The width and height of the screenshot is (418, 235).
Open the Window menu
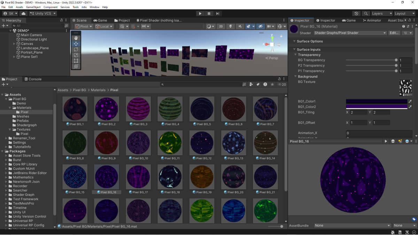[x=94, y=7]
